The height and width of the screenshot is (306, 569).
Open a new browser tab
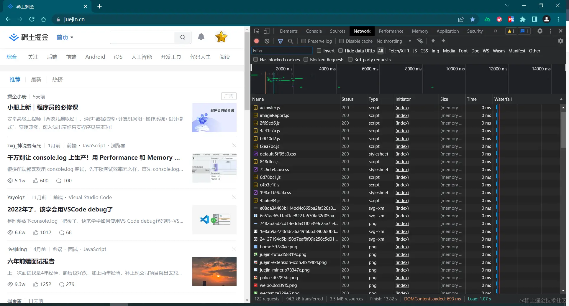pyautogui.click(x=99, y=6)
